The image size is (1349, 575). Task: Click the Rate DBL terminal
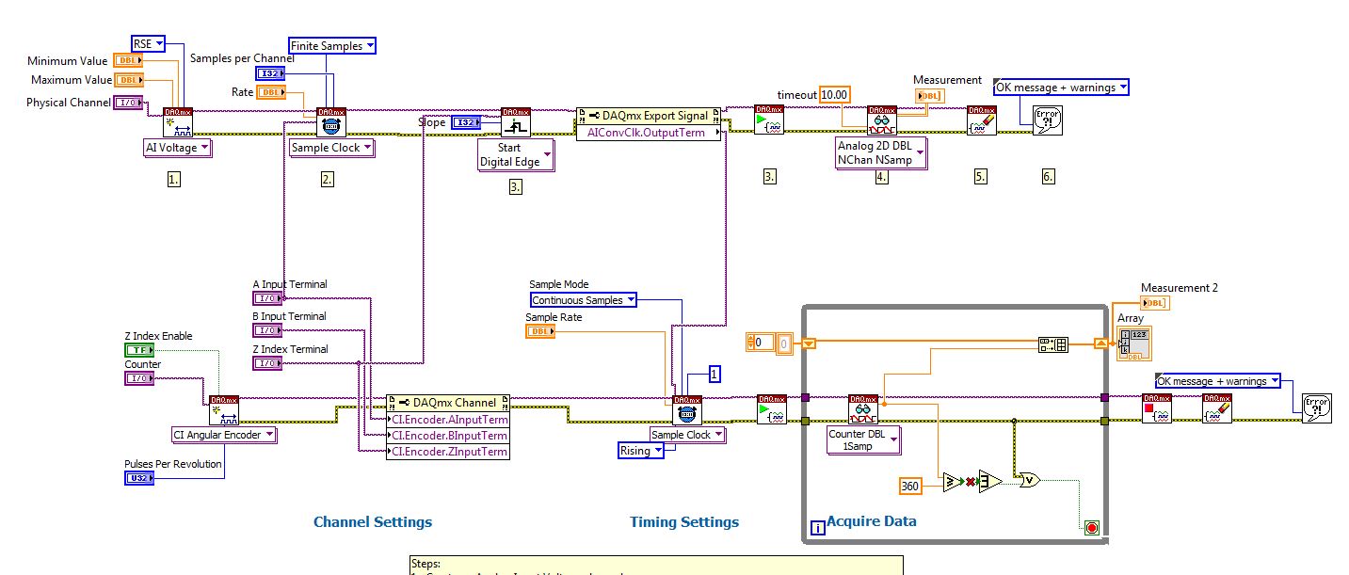(270, 92)
